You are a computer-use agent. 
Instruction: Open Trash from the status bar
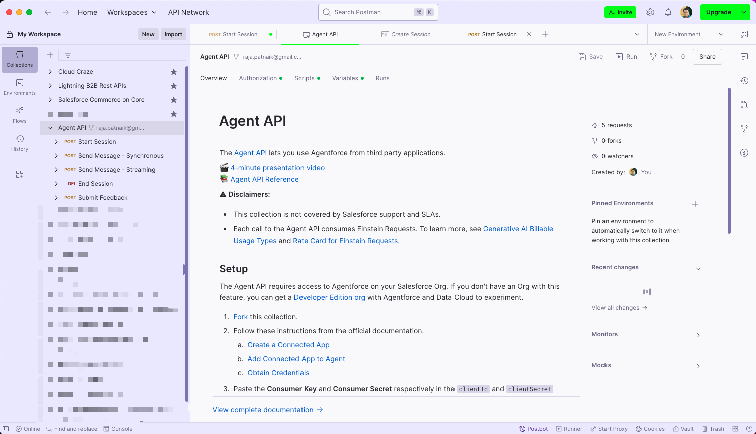pyautogui.click(x=713, y=429)
